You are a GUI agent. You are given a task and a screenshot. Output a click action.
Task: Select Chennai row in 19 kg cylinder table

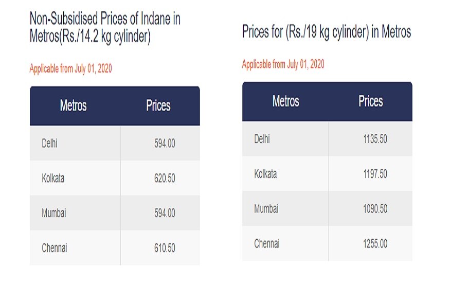click(x=327, y=243)
